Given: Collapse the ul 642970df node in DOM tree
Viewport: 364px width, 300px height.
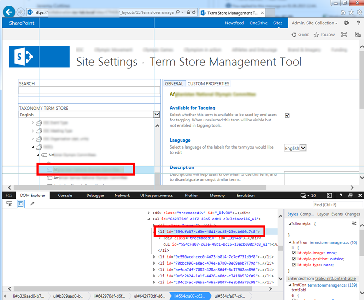Looking at the screenshot, I should 149,219.
